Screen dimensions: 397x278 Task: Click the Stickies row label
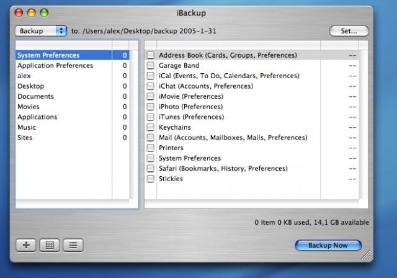tap(171, 179)
